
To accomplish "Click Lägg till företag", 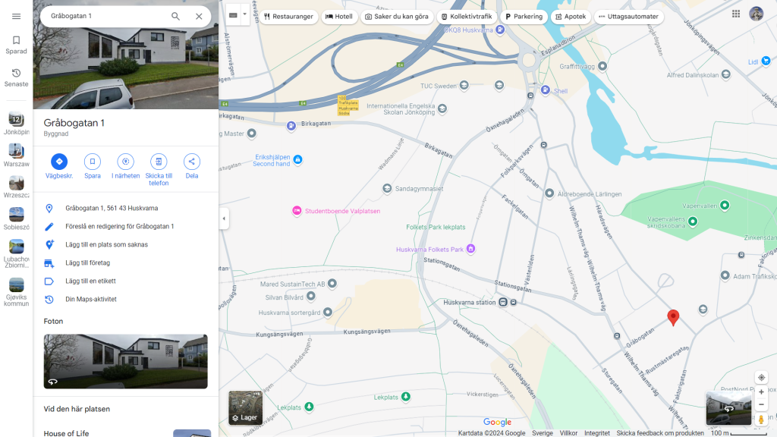I will 126,263.
